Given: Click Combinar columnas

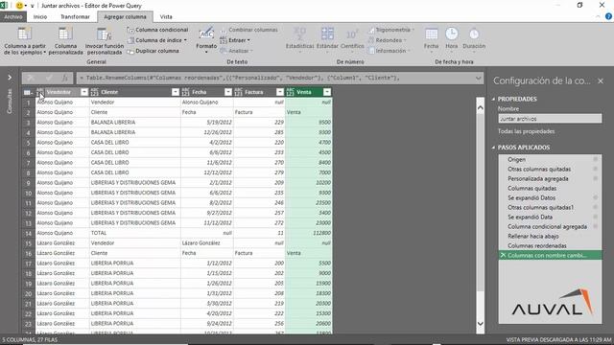Looking at the screenshot, I should click(248, 30).
